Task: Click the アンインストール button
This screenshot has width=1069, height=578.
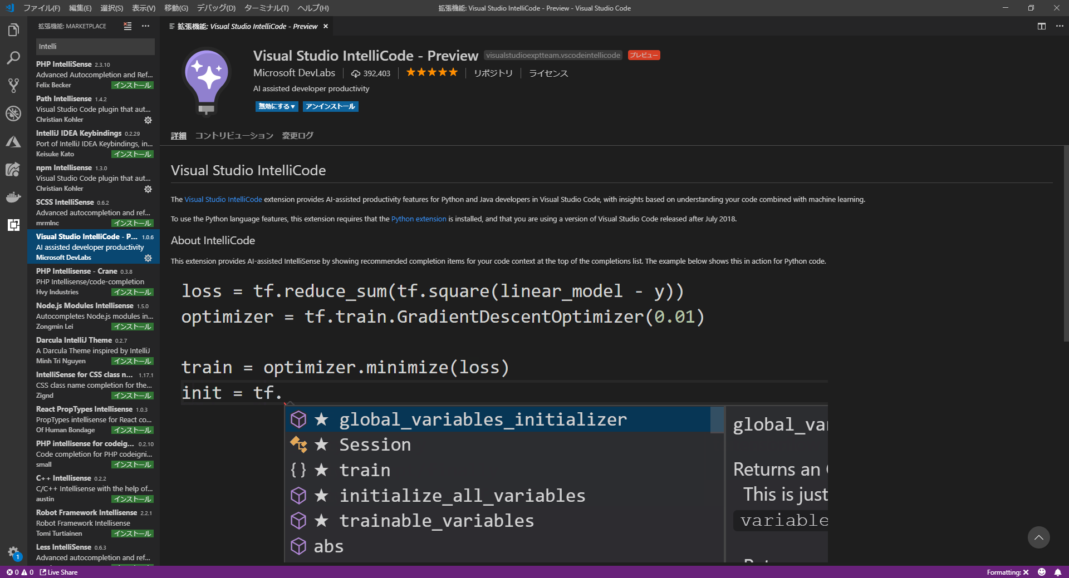Action: [330, 106]
